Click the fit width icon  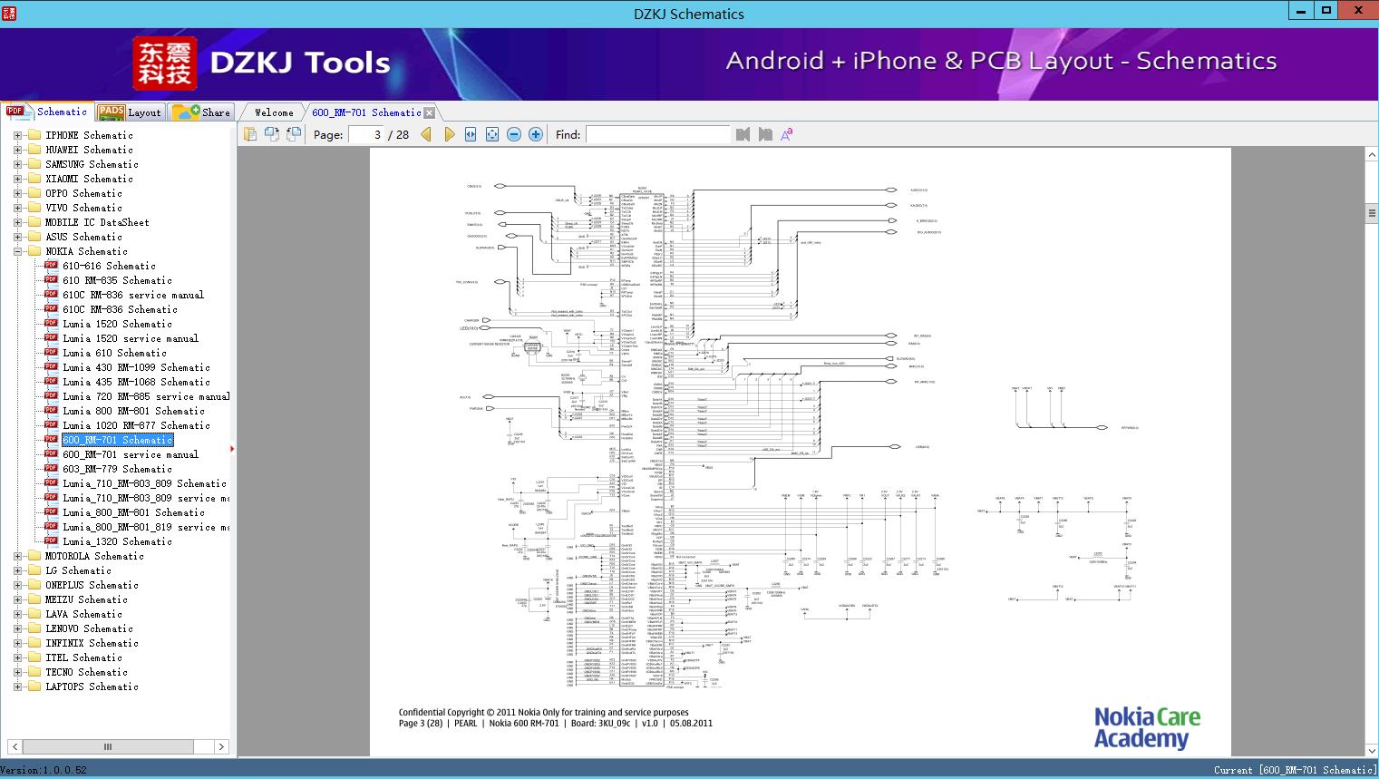471,134
